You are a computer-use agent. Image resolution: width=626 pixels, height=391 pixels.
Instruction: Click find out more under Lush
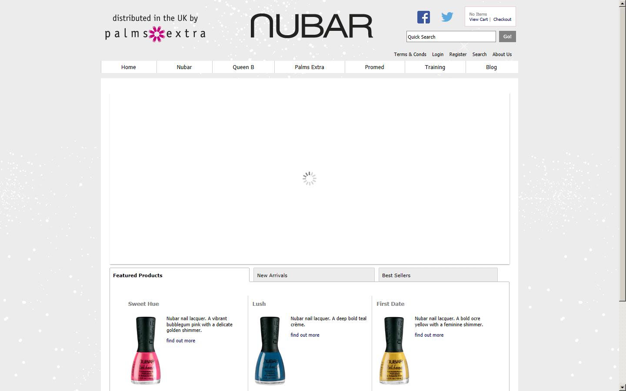click(x=305, y=335)
